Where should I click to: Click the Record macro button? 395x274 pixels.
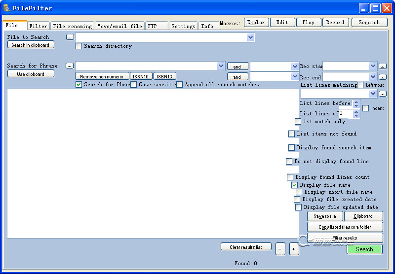(335, 22)
